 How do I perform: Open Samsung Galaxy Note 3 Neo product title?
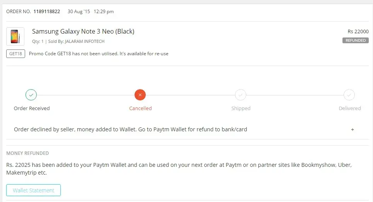(83, 31)
